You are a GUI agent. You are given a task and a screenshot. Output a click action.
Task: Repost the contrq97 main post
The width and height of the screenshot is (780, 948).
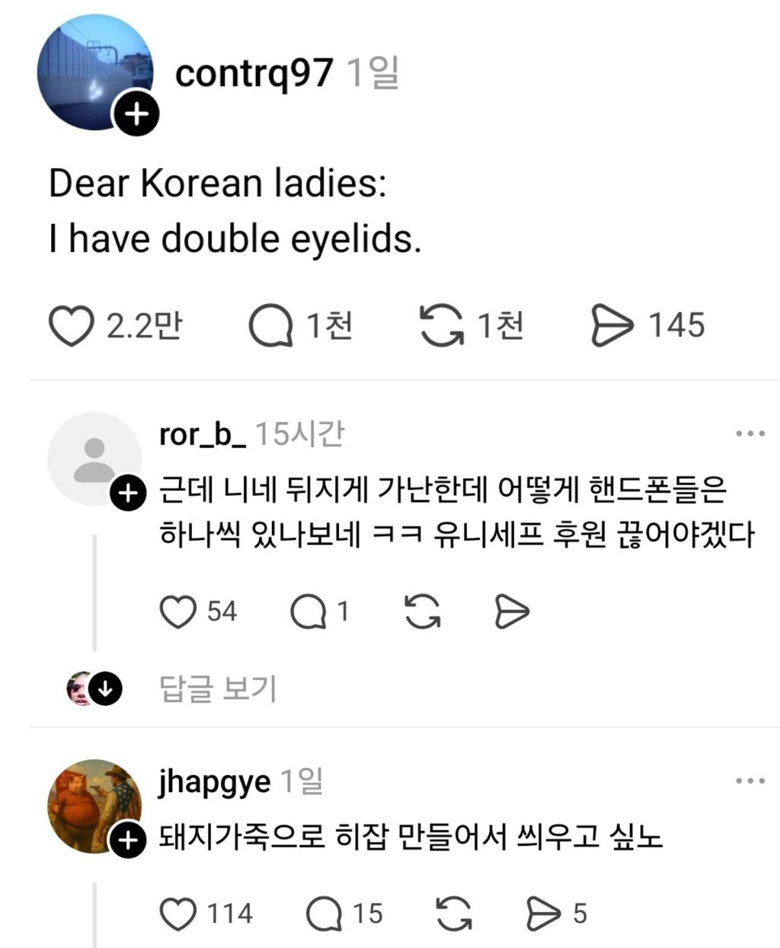pyautogui.click(x=441, y=326)
